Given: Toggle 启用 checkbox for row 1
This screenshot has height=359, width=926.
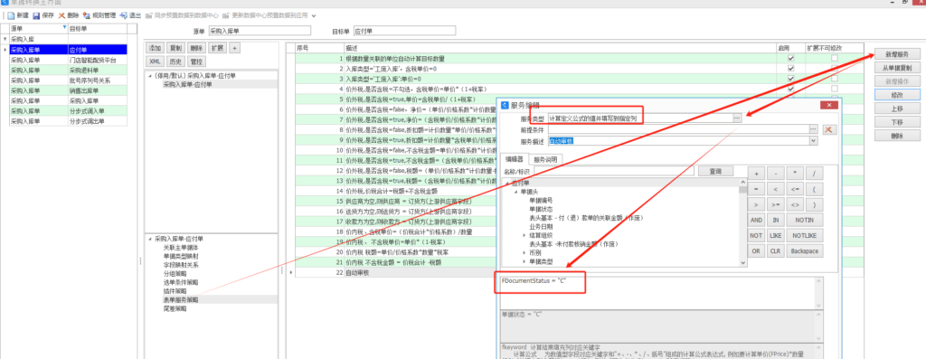Looking at the screenshot, I should pyautogui.click(x=790, y=59).
